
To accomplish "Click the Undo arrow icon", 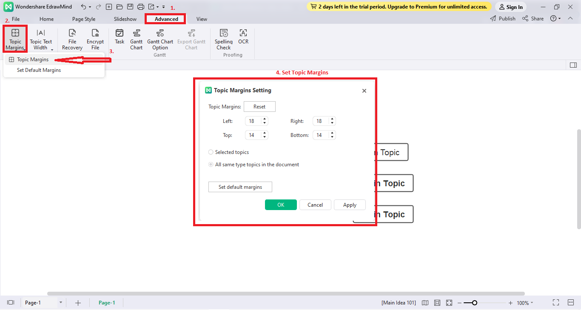I will pos(83,7).
